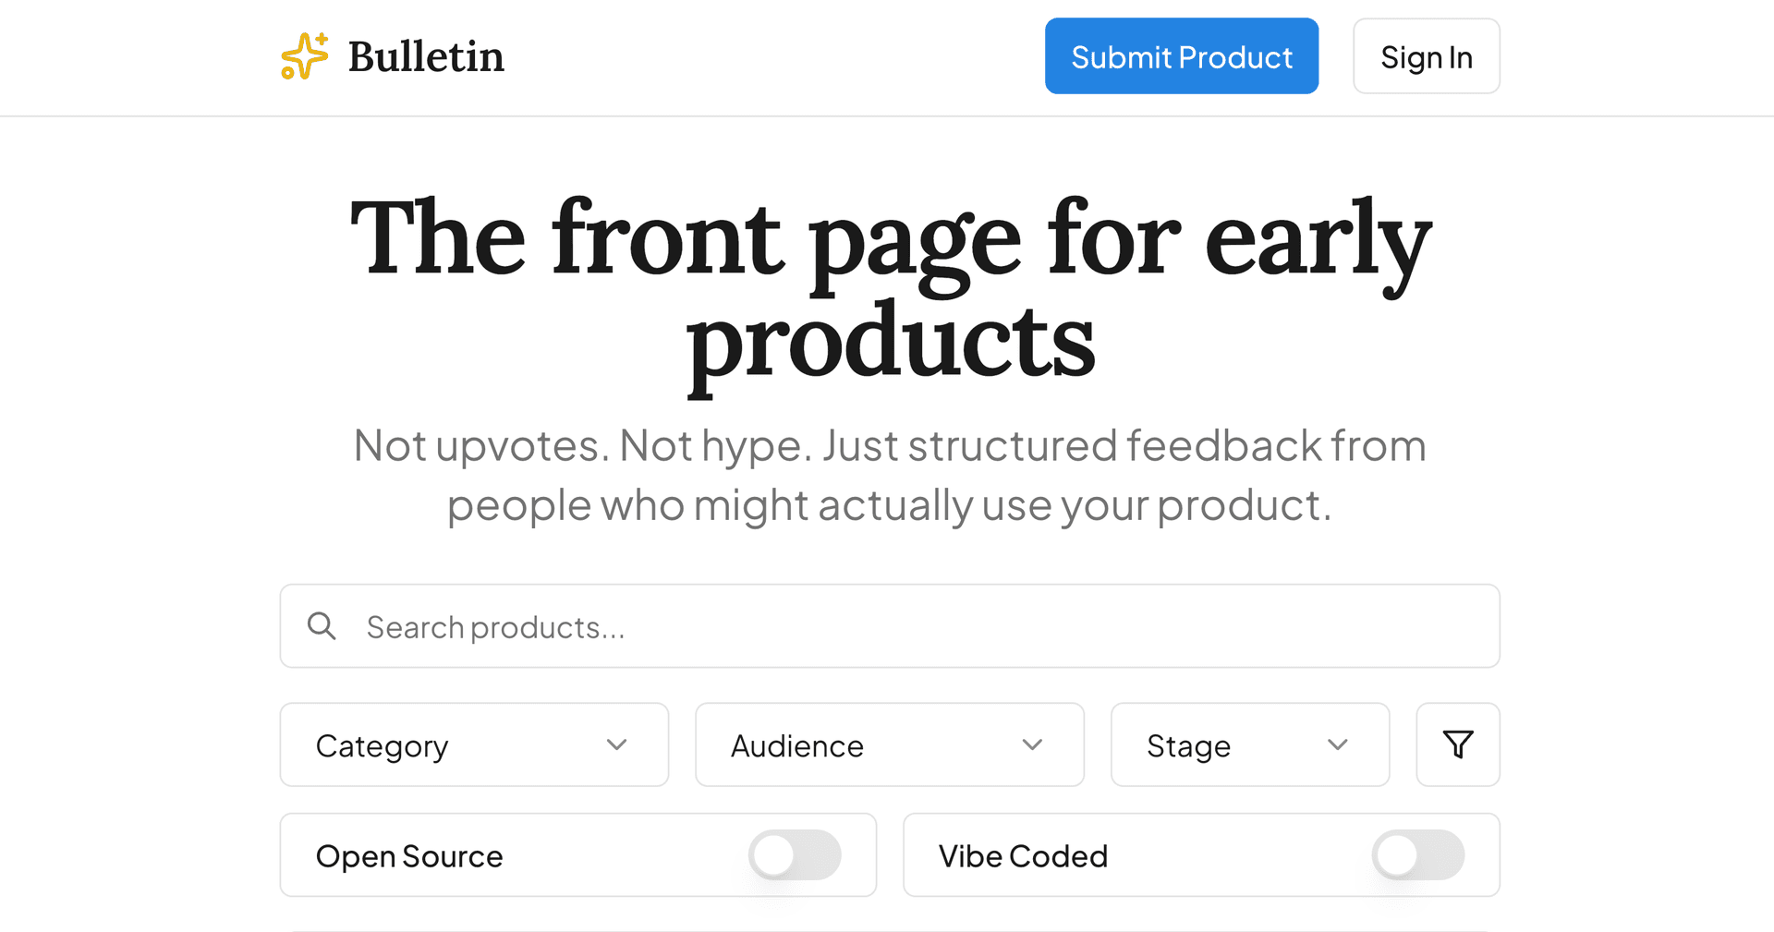The width and height of the screenshot is (1774, 932).
Task: Turn off the Open Source filter switch
Action: click(796, 855)
